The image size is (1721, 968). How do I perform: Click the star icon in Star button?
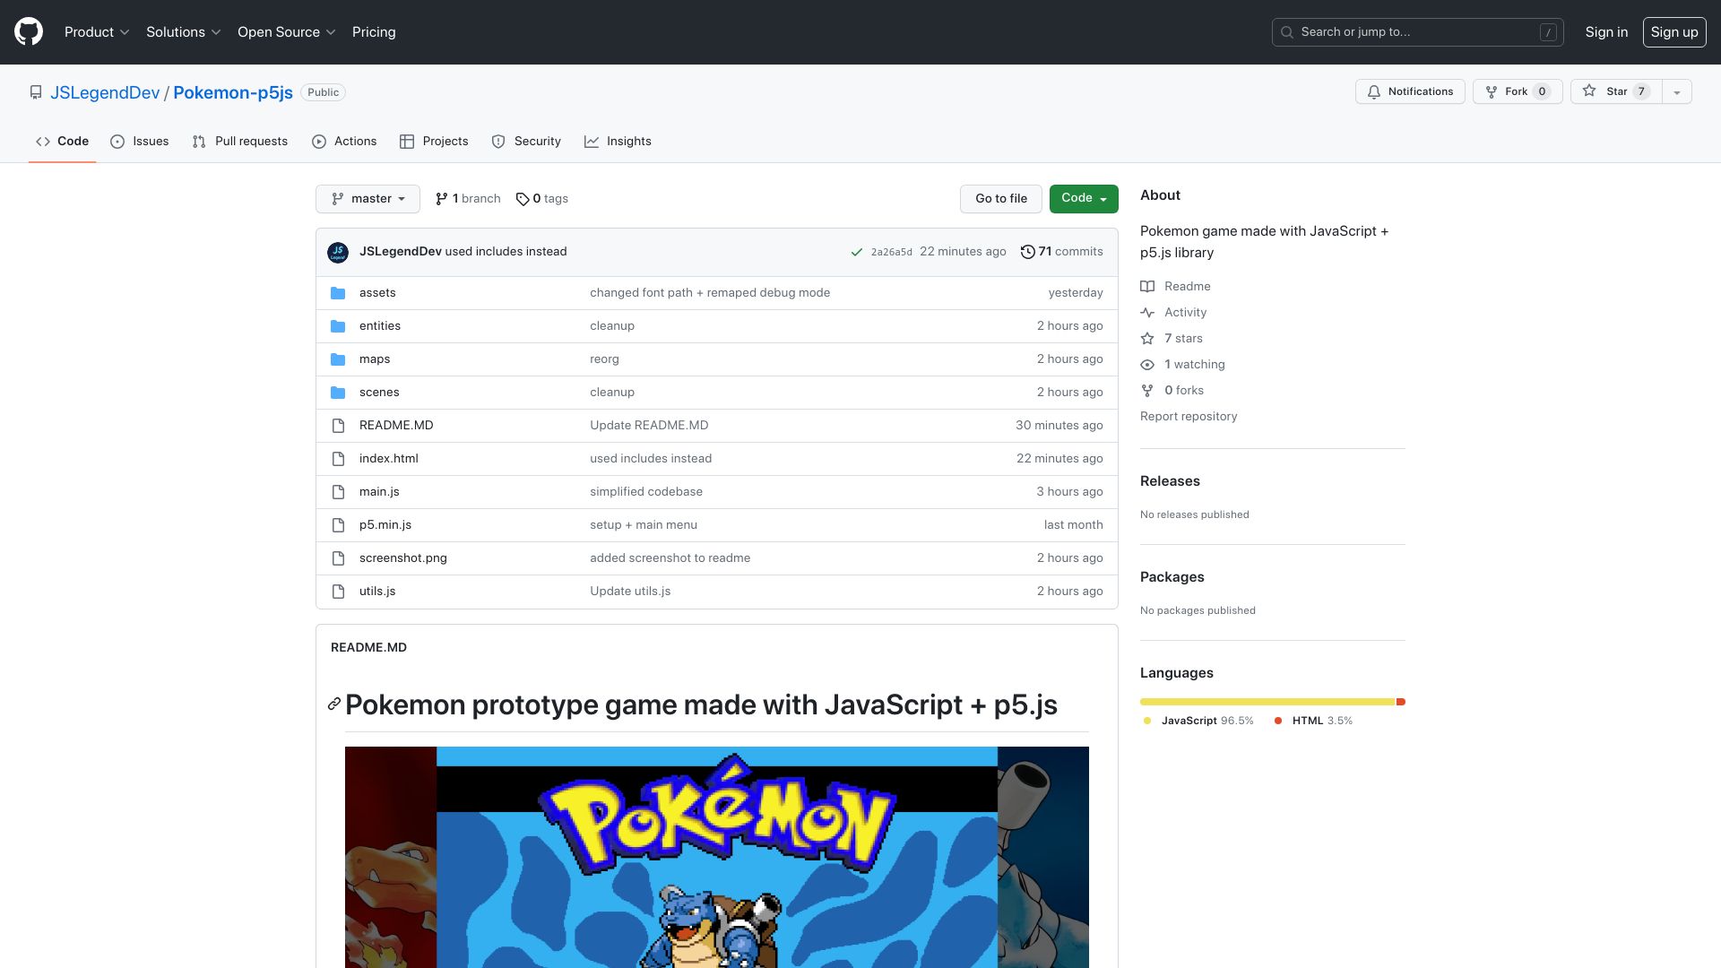point(1589,91)
